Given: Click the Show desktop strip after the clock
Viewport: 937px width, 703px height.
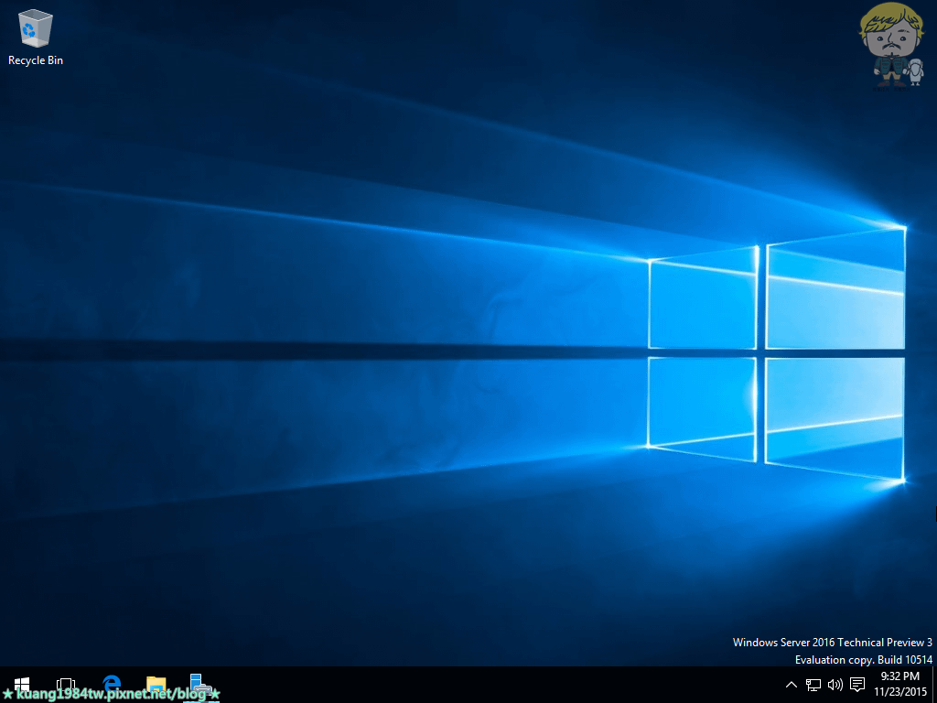Looking at the screenshot, I should pyautogui.click(x=934, y=685).
